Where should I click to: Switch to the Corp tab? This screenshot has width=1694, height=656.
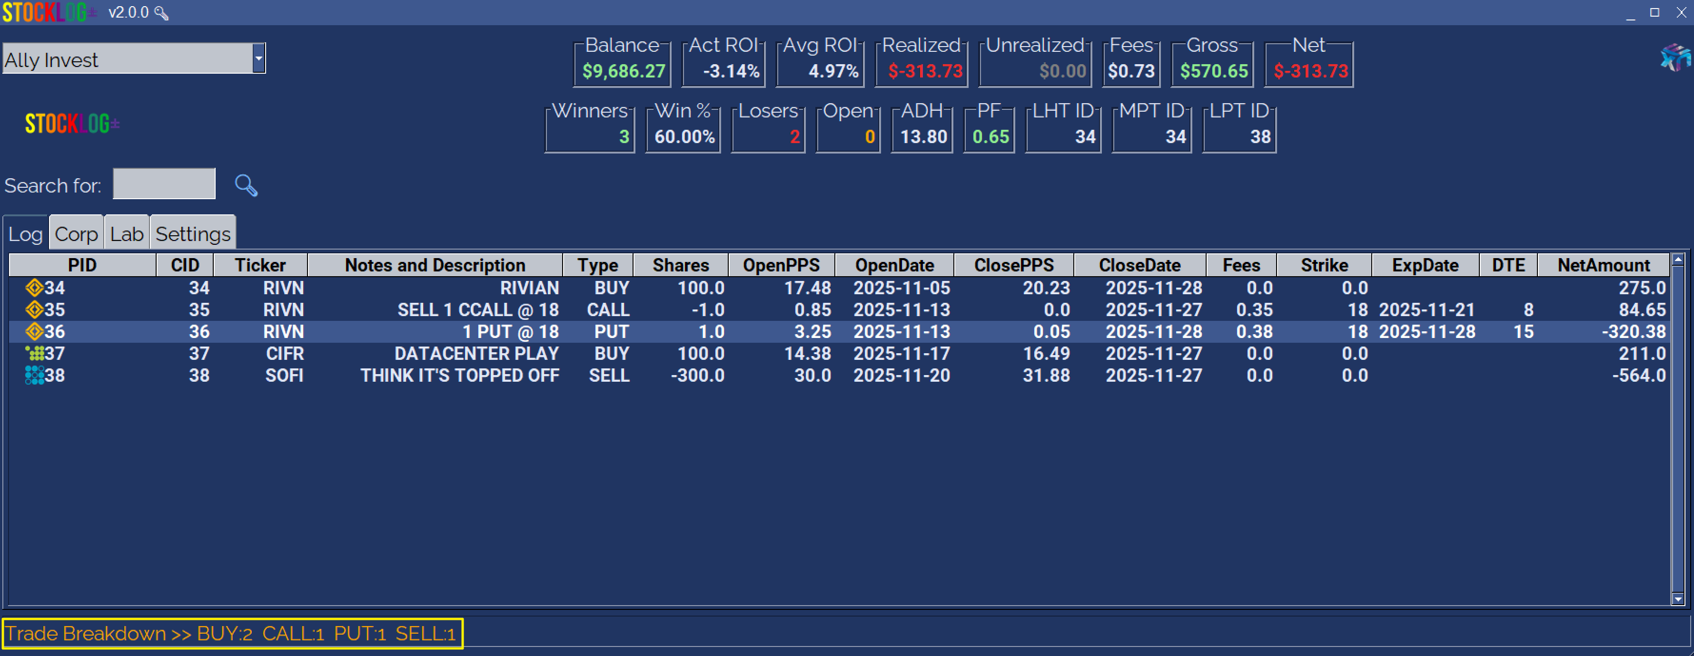76,234
